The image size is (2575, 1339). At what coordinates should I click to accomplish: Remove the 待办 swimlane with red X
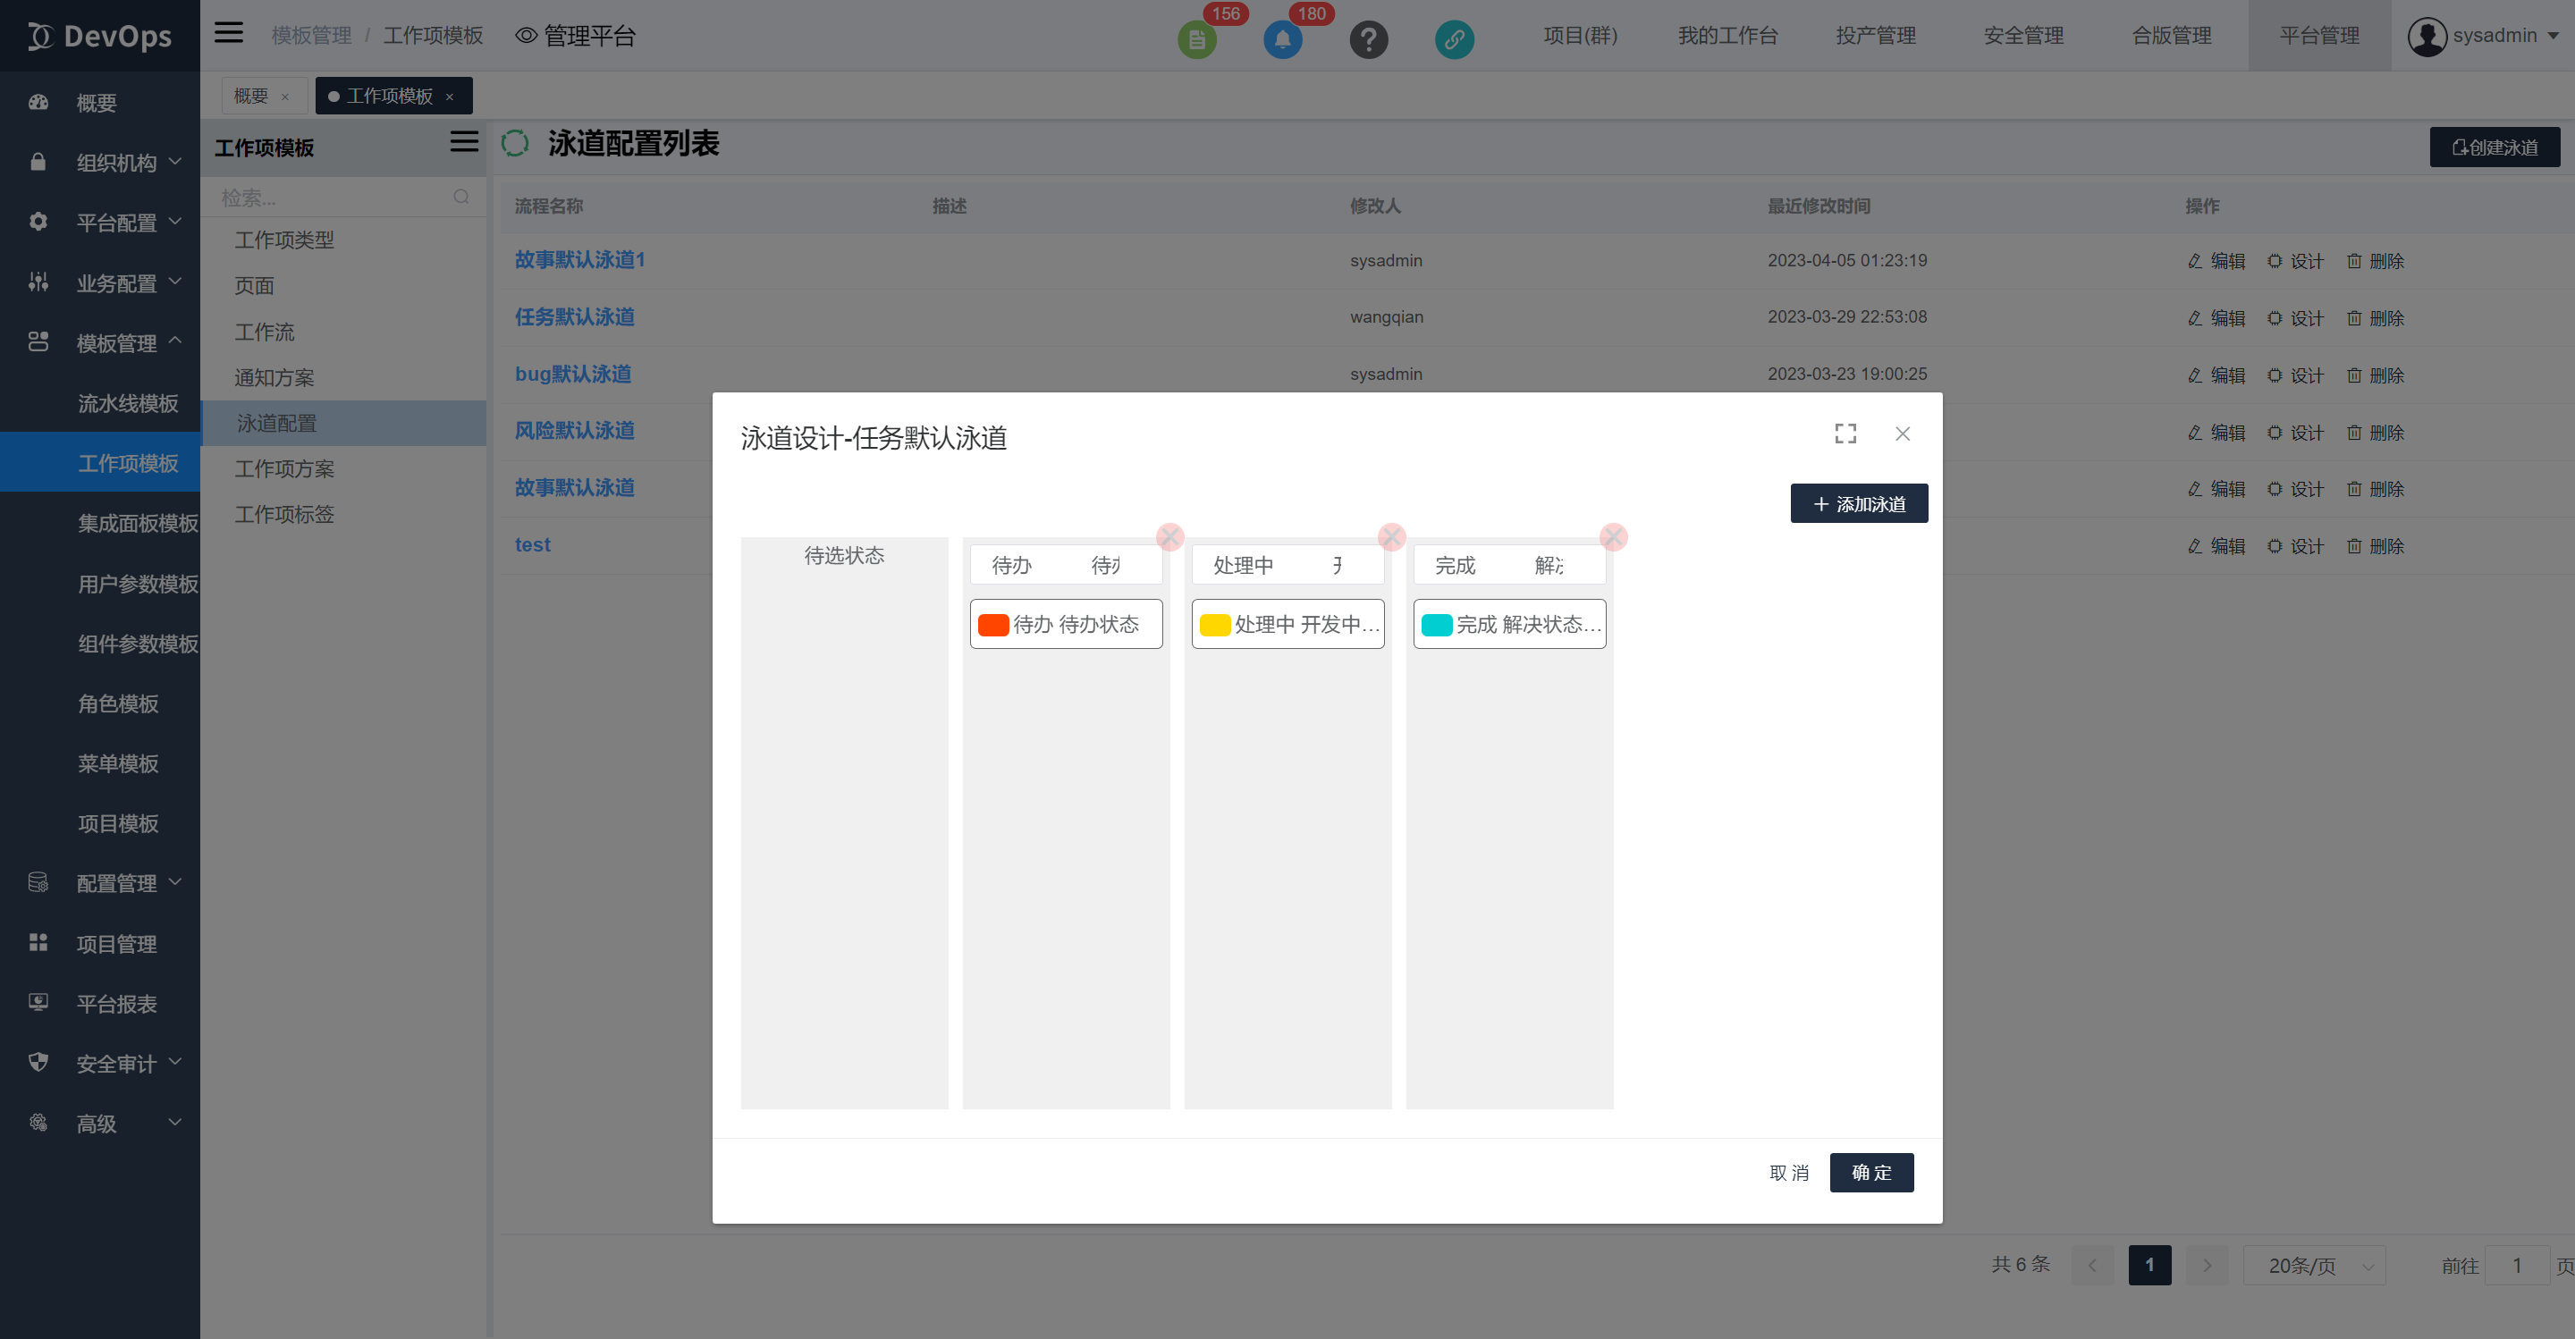click(x=1169, y=536)
